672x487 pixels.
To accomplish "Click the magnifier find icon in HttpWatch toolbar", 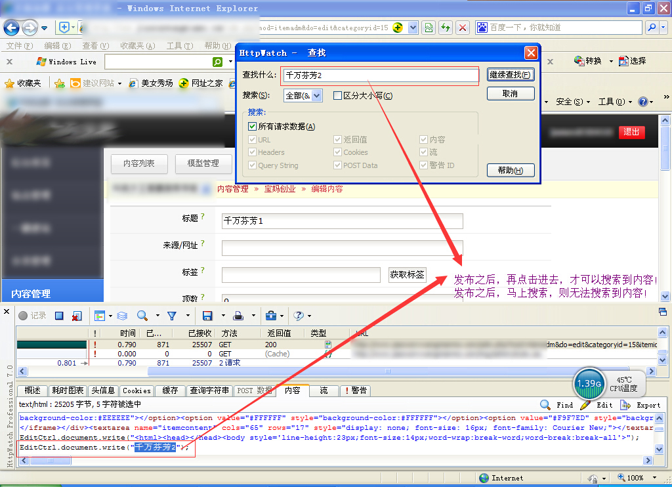I will pos(142,316).
